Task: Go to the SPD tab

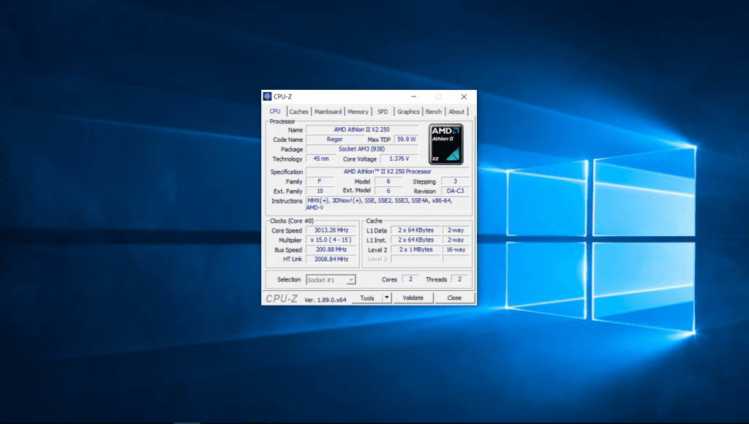Action: (x=383, y=112)
